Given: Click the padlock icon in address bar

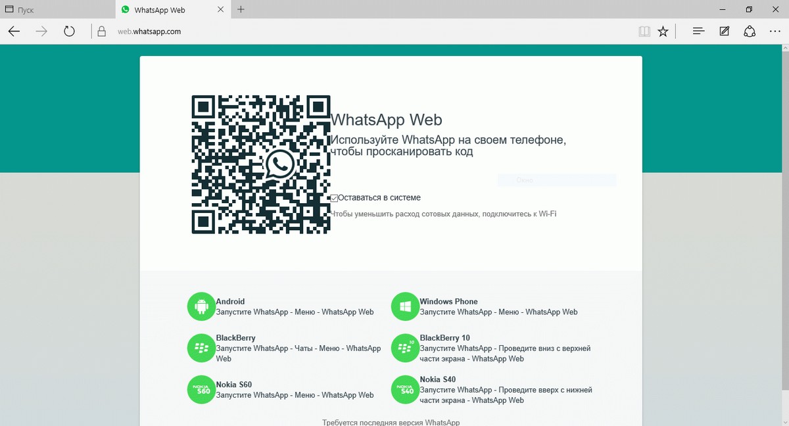Looking at the screenshot, I should [101, 31].
